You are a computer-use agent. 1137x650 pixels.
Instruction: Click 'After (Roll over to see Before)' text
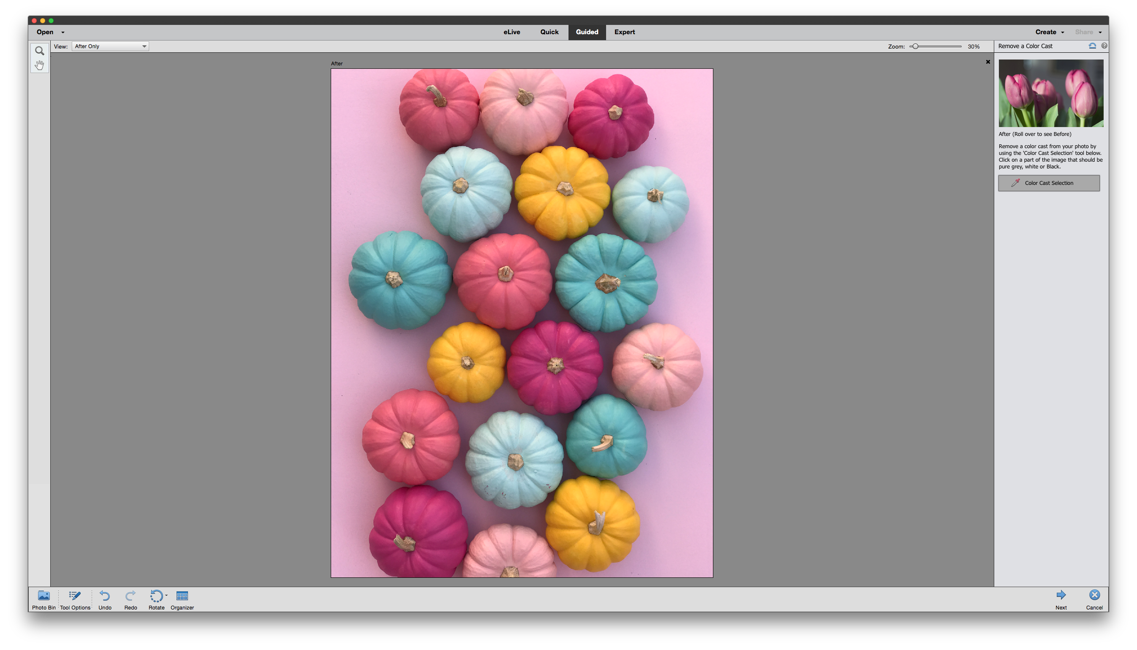point(1035,134)
